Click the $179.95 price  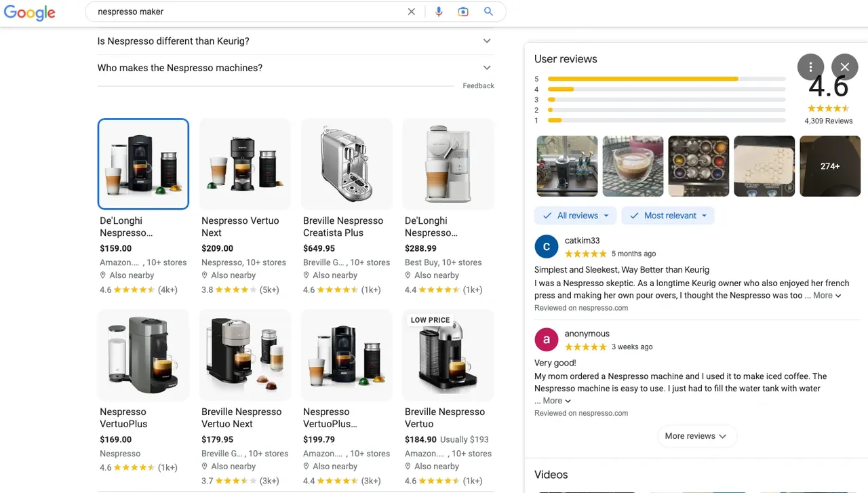[x=218, y=439]
